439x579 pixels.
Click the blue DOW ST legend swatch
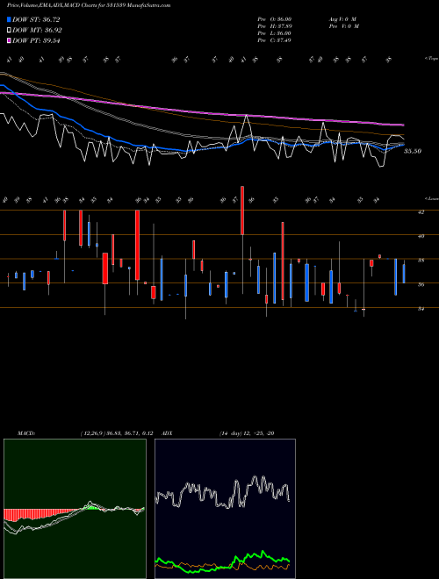click(x=9, y=19)
